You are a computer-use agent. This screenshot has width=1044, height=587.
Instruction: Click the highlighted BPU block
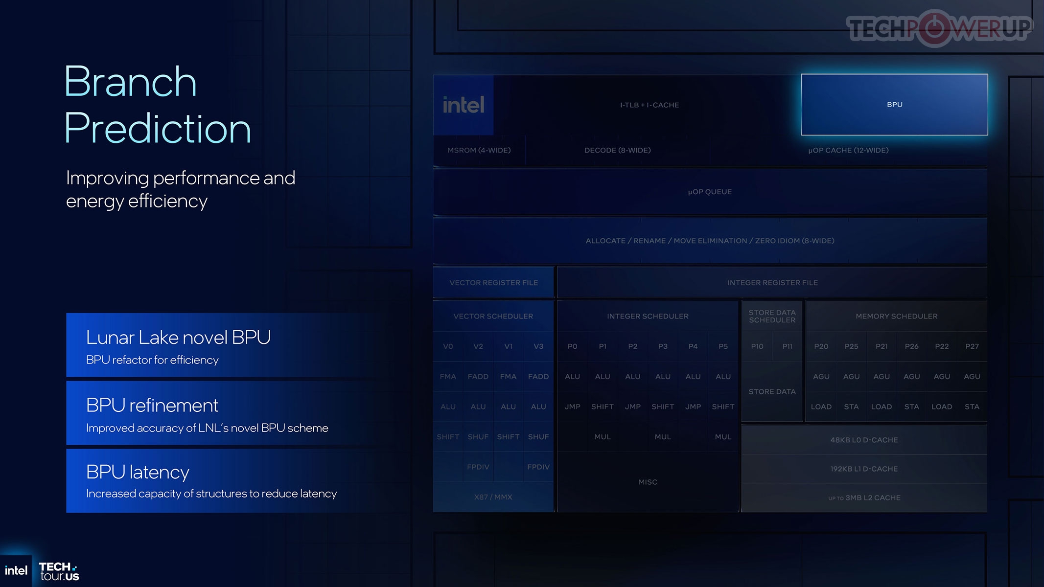coord(894,105)
